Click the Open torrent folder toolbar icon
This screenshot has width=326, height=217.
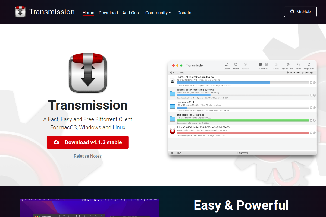[x=236, y=65]
